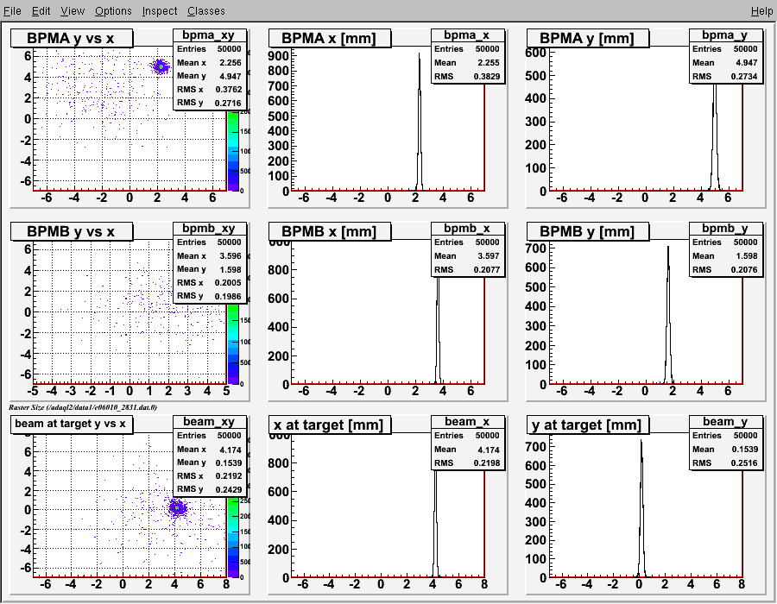Click the beam_xy statistics box header
This screenshot has width=777, height=604.
pos(209,421)
